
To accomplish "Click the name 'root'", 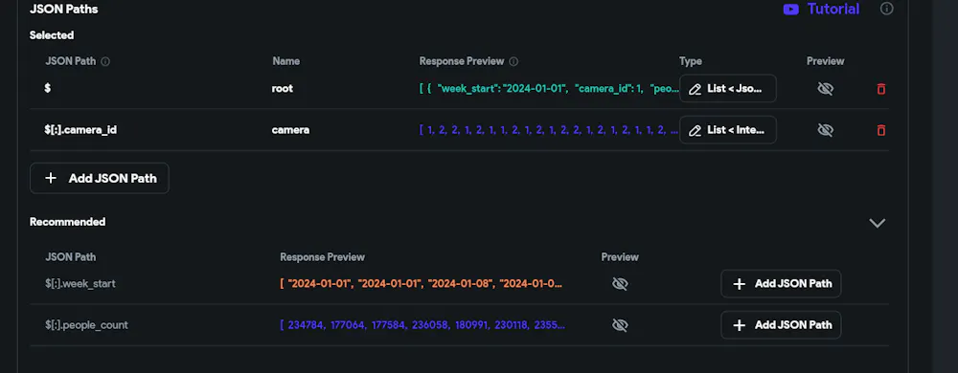I will [x=283, y=88].
